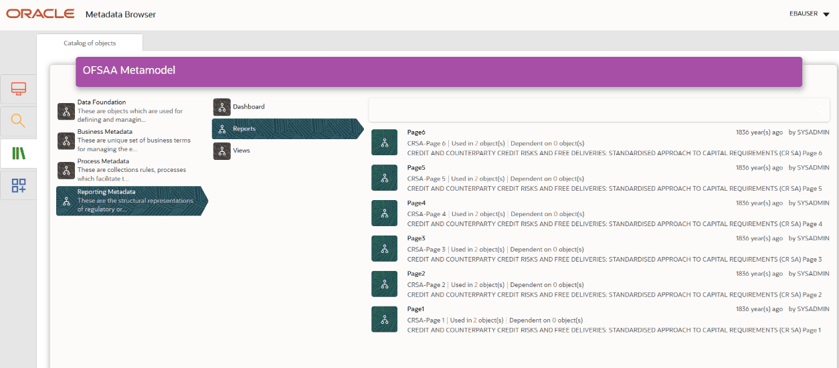Open the monitor icon in left sidebar
Viewport: 839px width, 368px height.
18,89
